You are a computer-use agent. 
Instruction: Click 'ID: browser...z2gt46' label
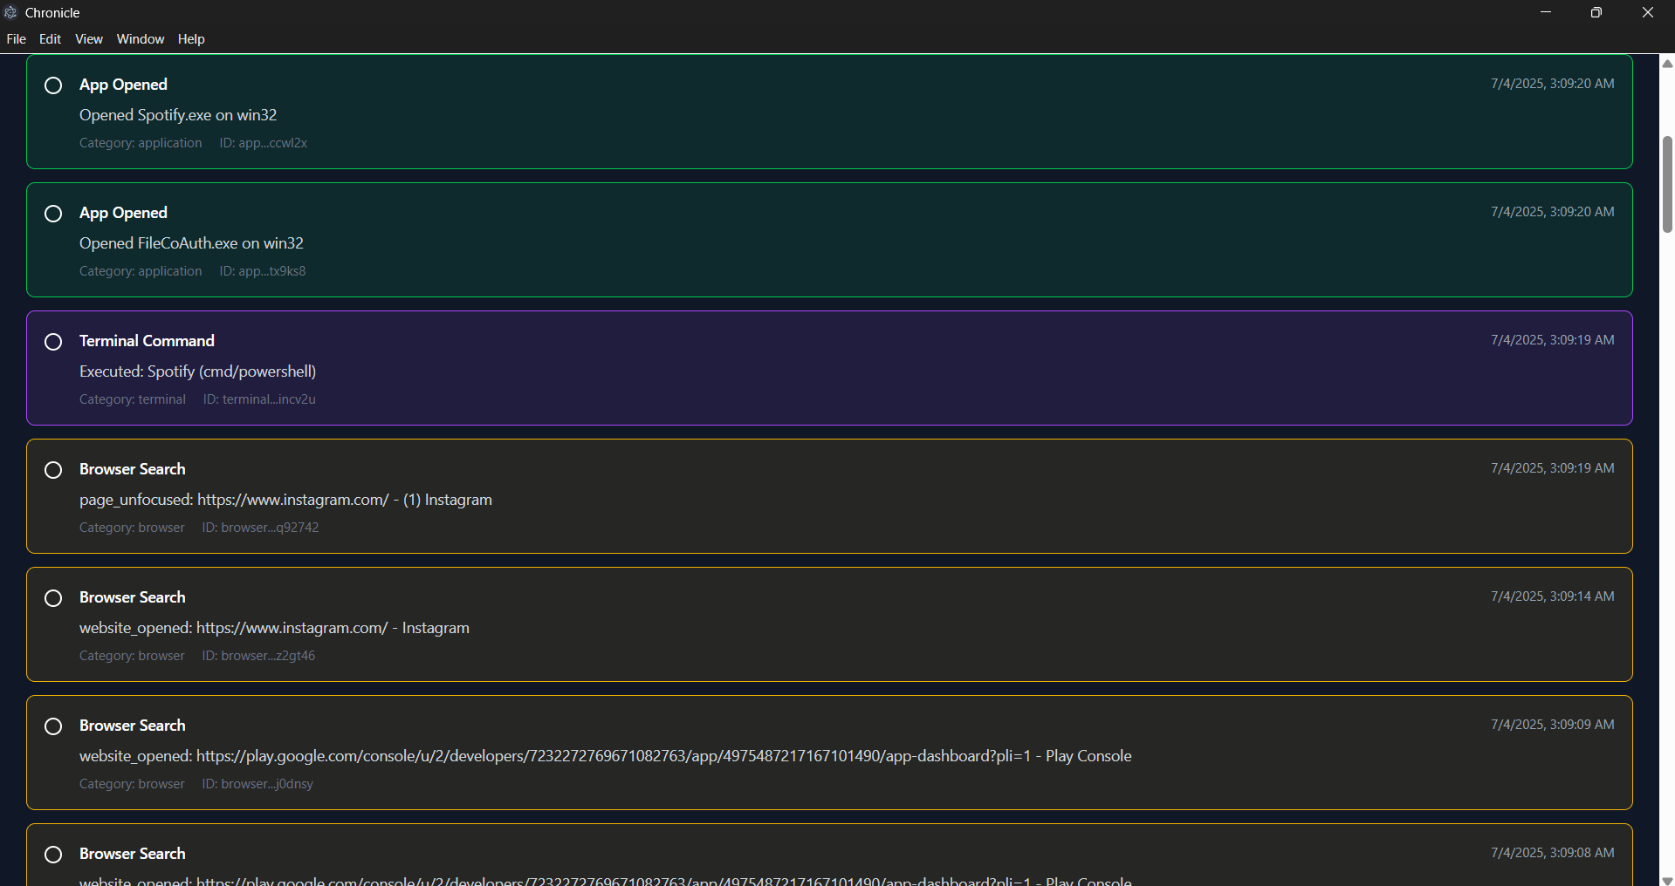(x=258, y=656)
